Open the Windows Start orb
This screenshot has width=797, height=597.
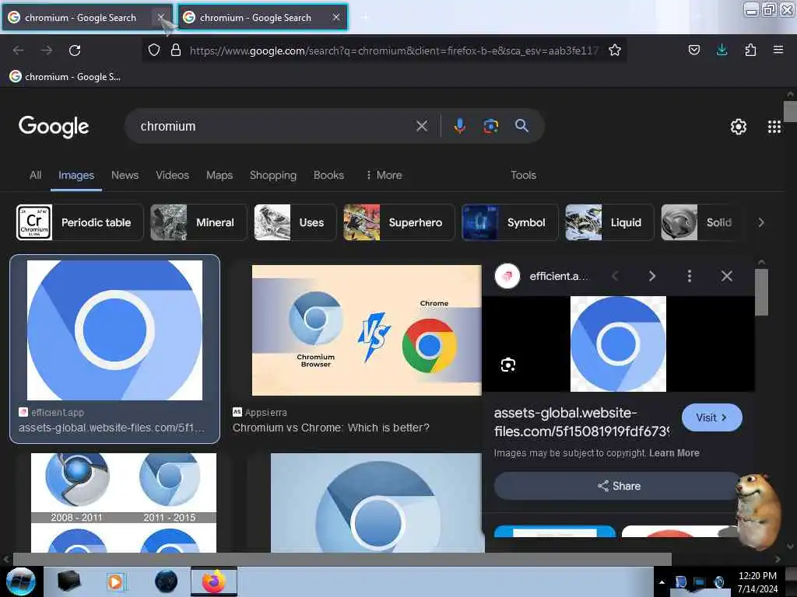point(20,581)
